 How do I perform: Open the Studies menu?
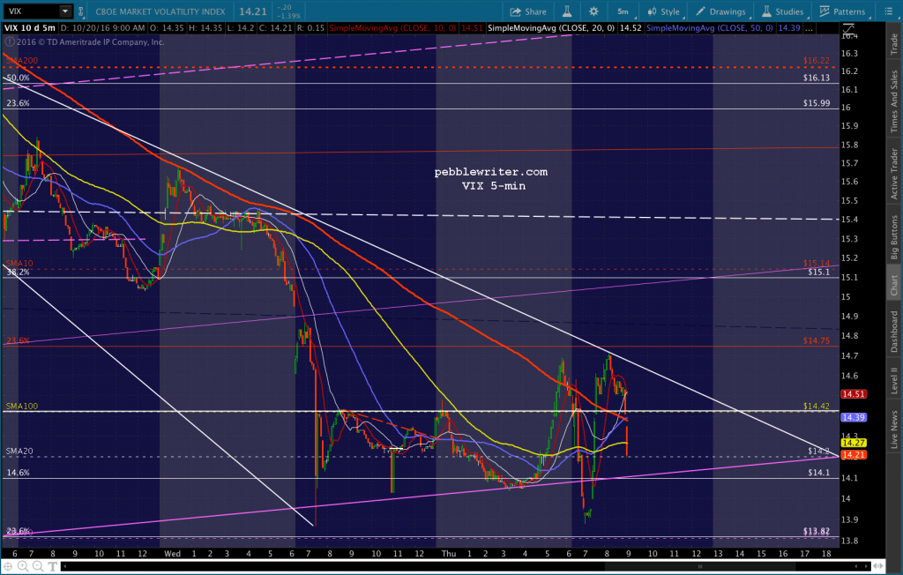(x=783, y=11)
